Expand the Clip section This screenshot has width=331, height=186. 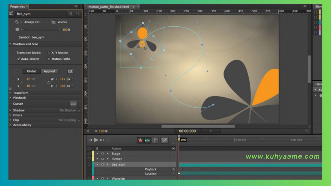click(x=10, y=120)
